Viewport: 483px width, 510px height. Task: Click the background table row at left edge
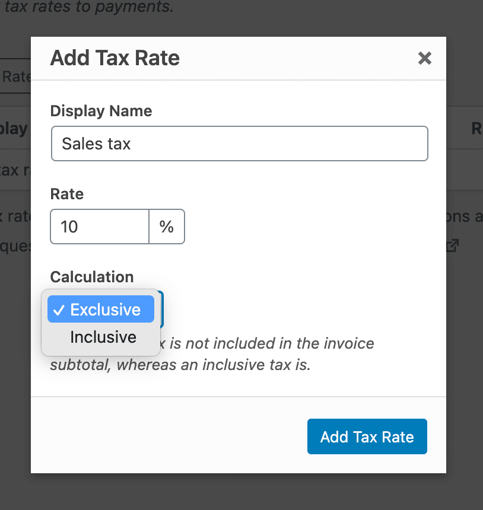pyautogui.click(x=15, y=170)
